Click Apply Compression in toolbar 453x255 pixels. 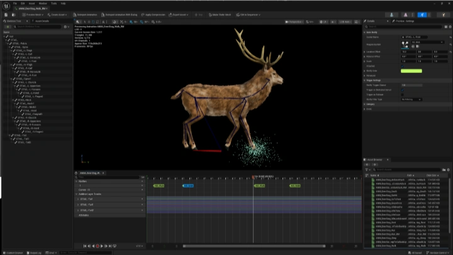click(153, 14)
